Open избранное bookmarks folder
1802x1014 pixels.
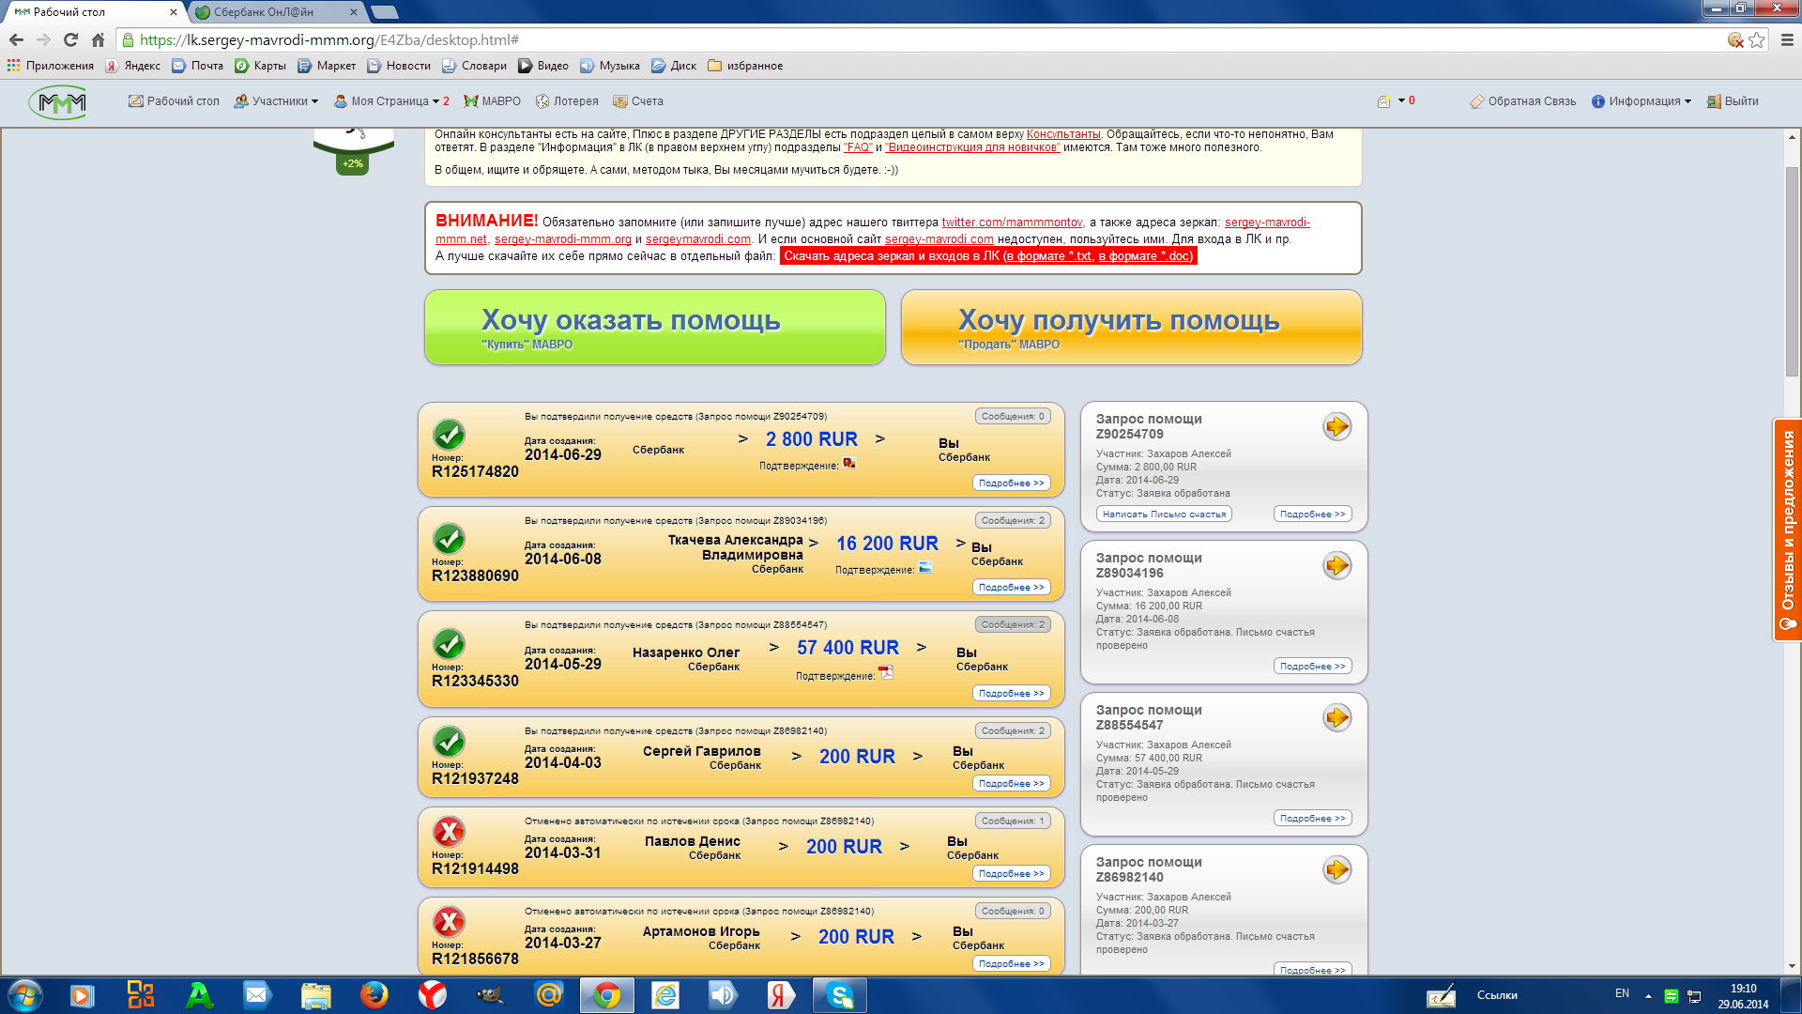pyautogui.click(x=745, y=66)
